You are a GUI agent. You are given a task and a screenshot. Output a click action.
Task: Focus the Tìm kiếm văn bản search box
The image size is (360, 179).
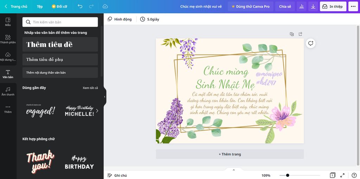[60, 22]
